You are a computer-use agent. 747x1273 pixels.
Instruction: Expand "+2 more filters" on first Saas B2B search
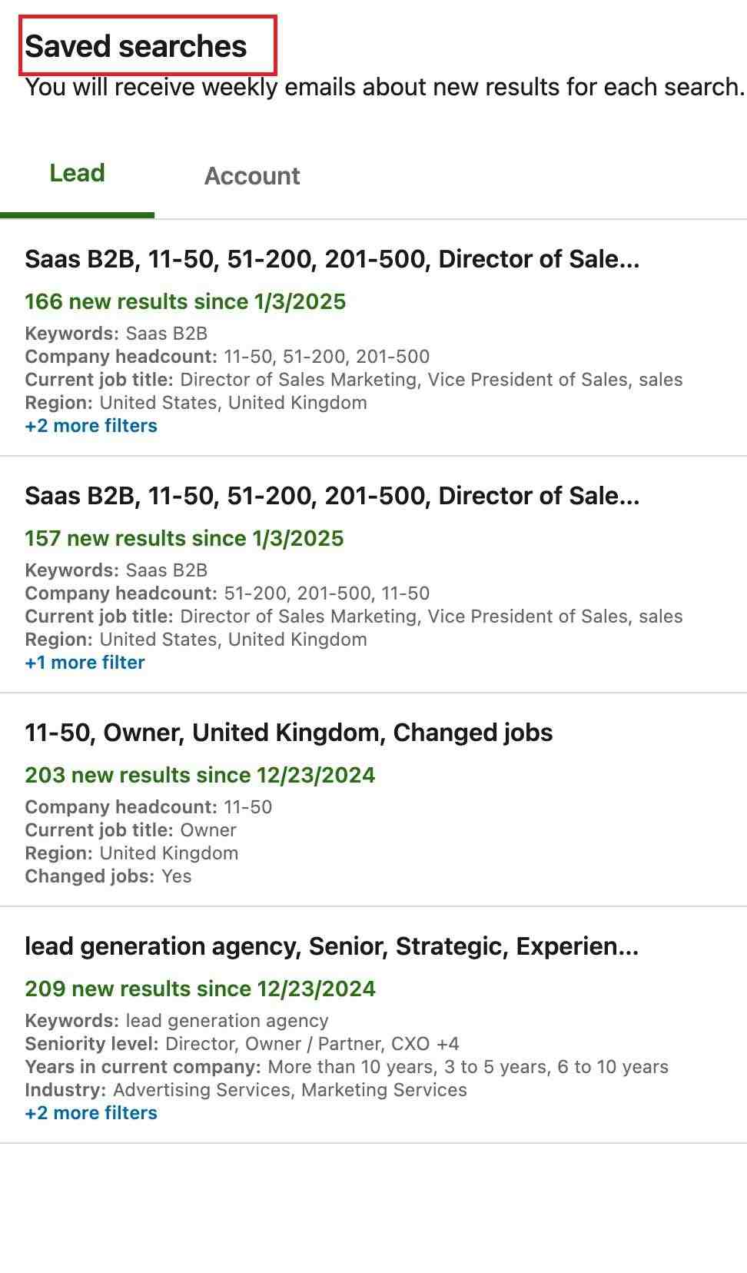point(91,425)
